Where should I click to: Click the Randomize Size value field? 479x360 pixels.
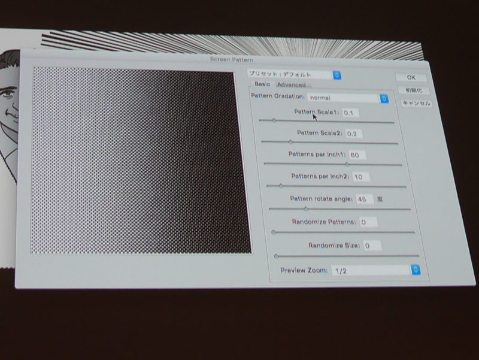pyautogui.click(x=372, y=246)
